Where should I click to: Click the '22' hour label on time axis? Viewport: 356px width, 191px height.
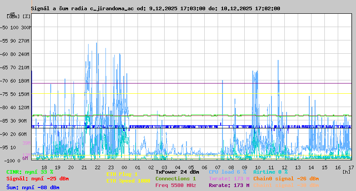coord(97,167)
